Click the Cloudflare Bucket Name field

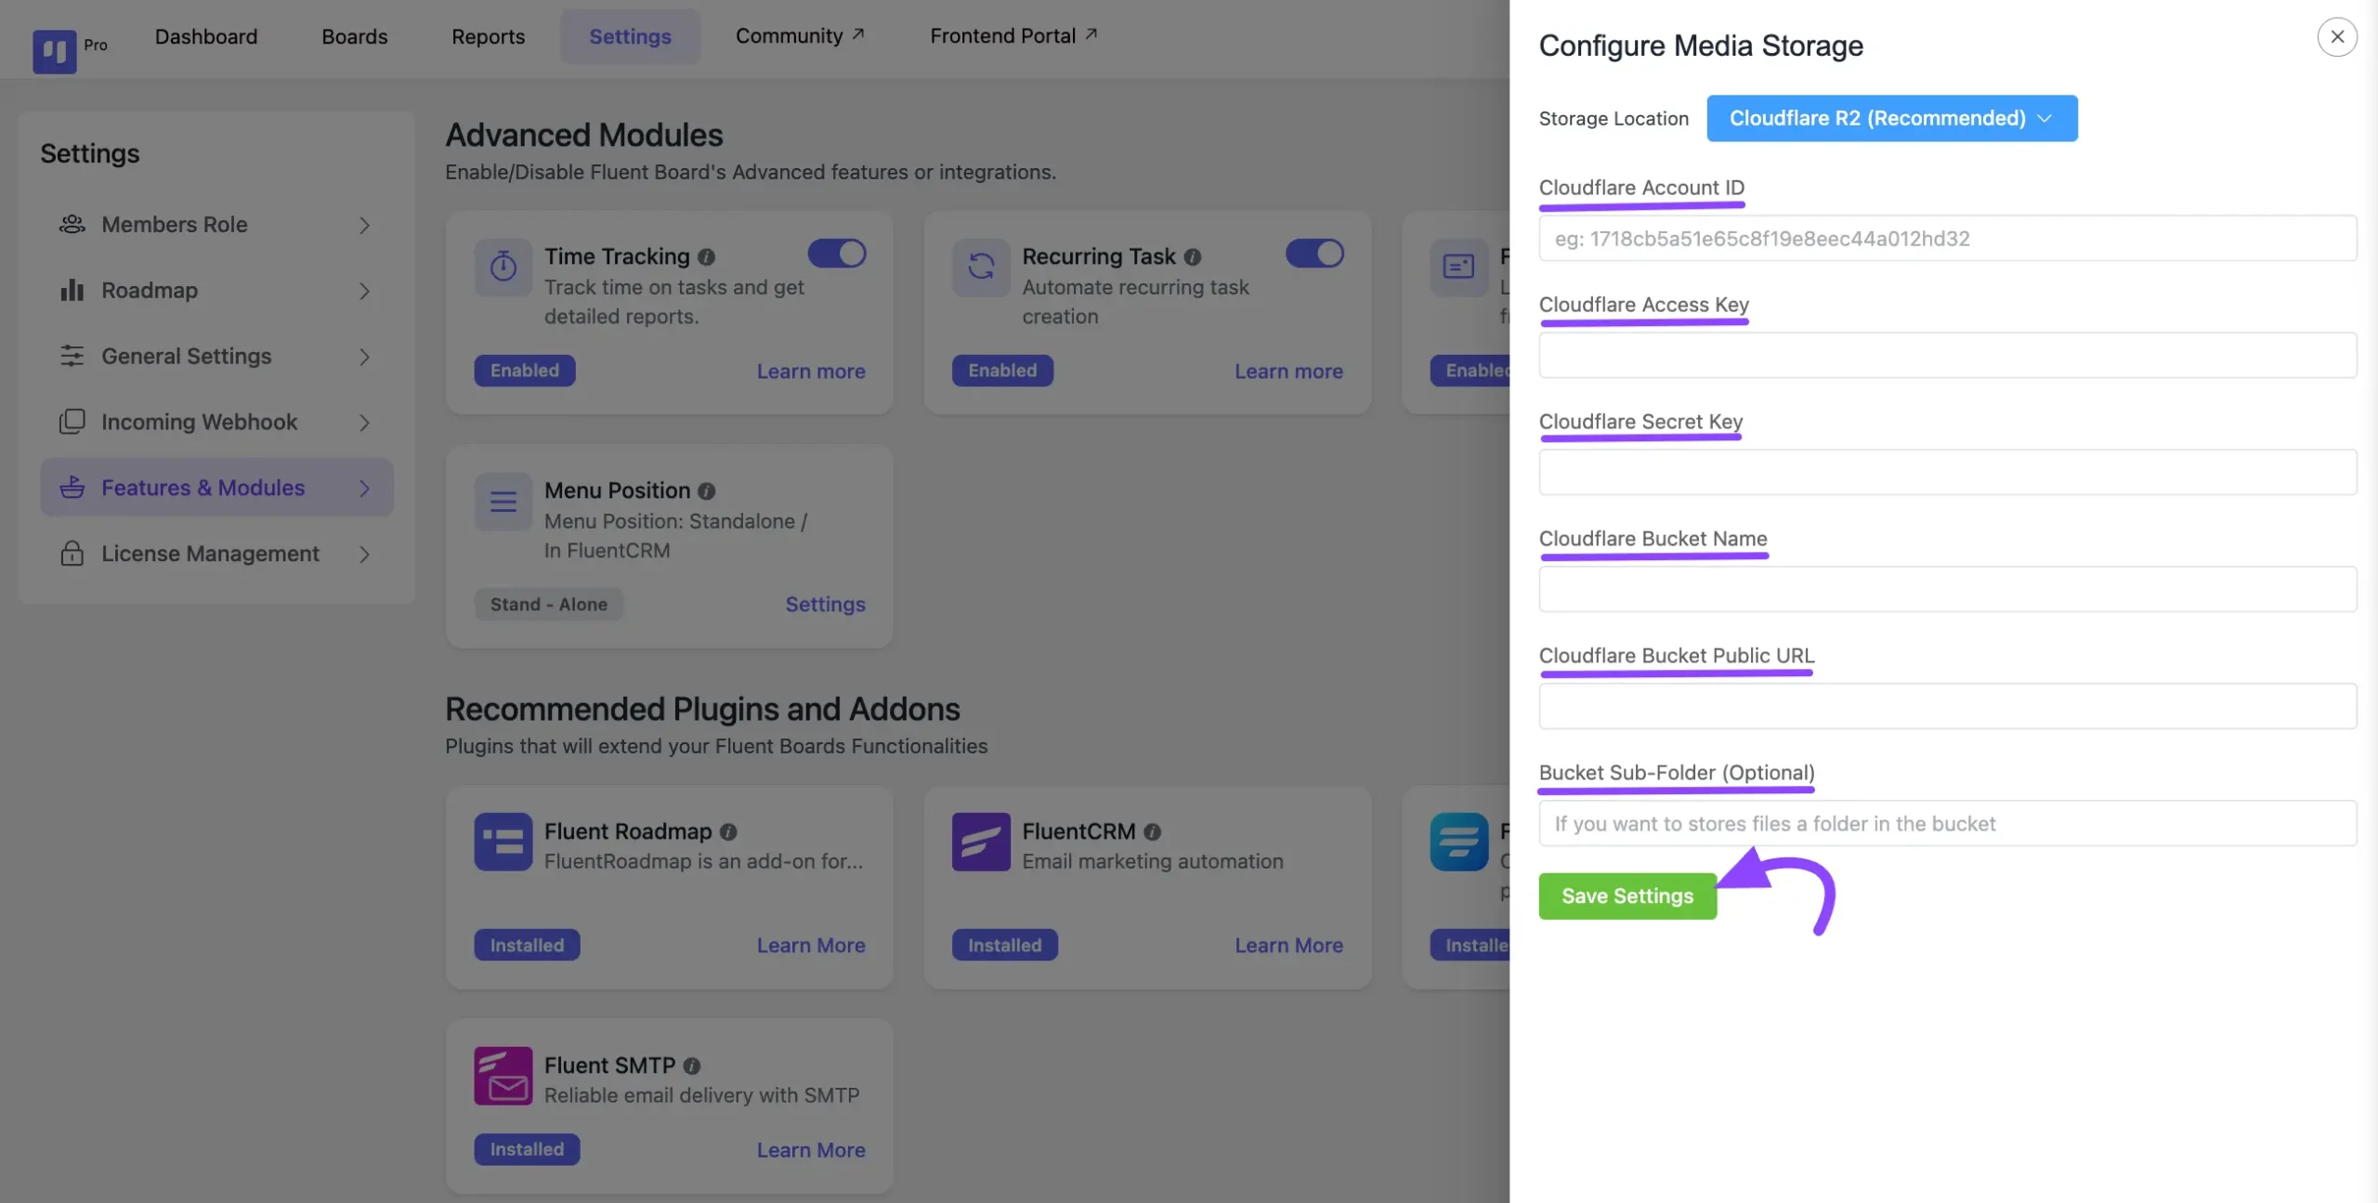(x=1948, y=589)
